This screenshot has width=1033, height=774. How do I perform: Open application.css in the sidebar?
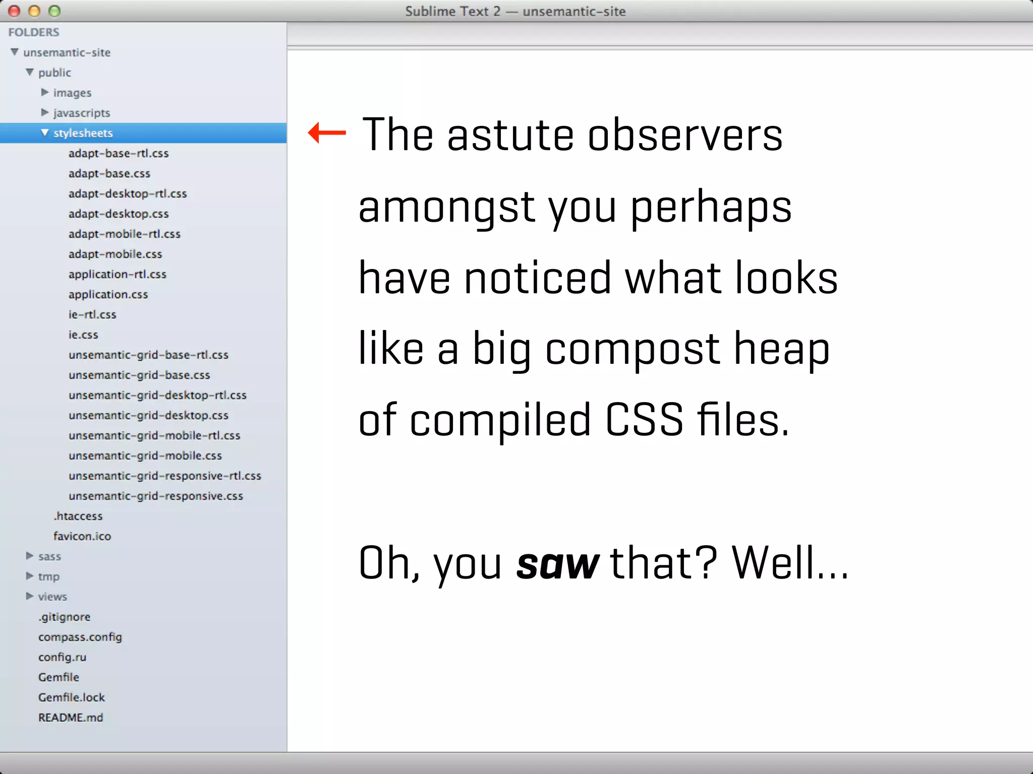pyautogui.click(x=108, y=294)
